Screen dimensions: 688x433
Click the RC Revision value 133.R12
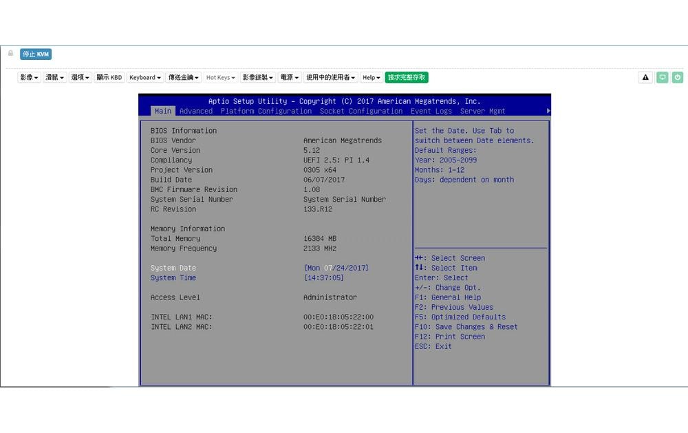click(x=318, y=209)
